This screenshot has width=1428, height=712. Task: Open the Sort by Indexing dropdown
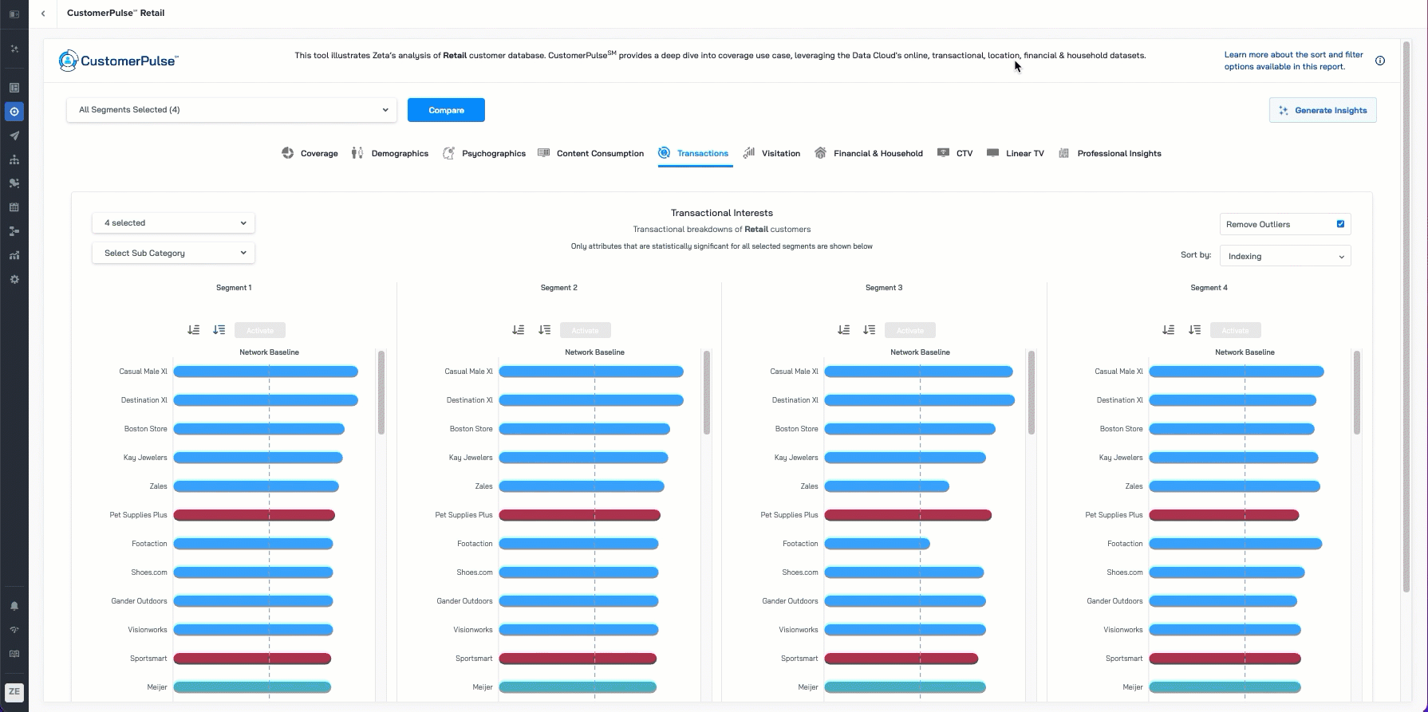point(1284,256)
